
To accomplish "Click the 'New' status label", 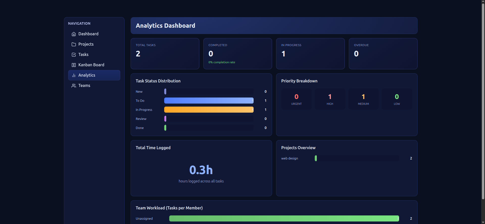I will (139, 91).
